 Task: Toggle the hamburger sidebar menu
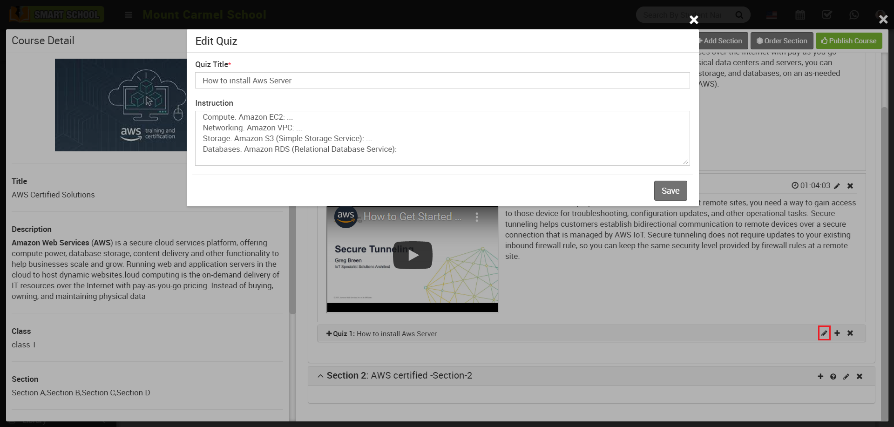point(129,15)
